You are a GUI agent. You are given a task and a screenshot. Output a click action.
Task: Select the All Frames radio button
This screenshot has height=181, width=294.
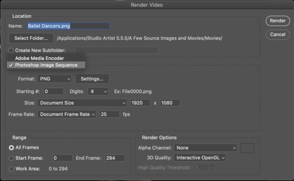coord(11,148)
